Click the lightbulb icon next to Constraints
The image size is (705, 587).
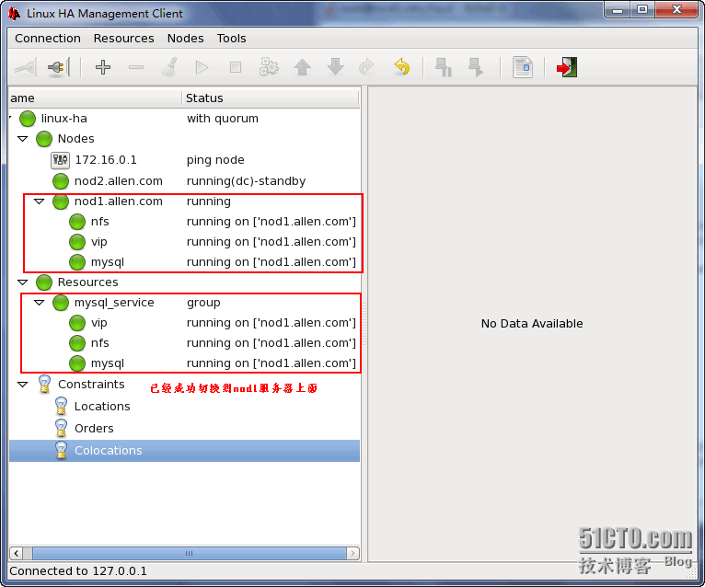(x=44, y=385)
